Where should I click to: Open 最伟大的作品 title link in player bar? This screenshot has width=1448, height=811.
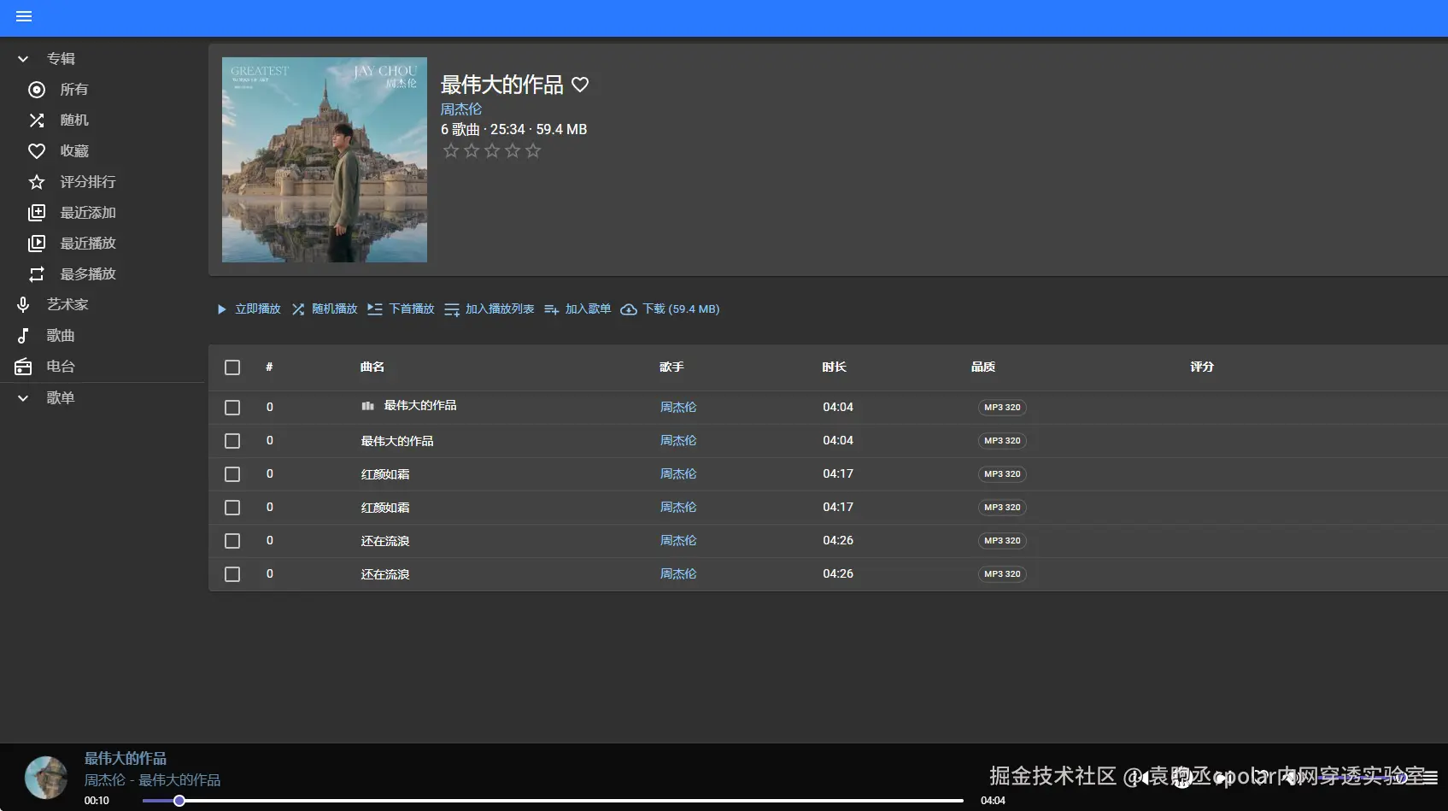pyautogui.click(x=126, y=758)
